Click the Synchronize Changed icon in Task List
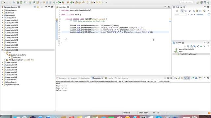 click(204, 11)
